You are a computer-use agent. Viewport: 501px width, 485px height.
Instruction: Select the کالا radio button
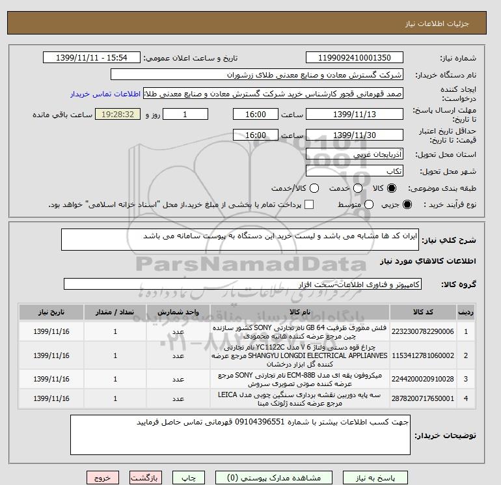tap(391, 188)
